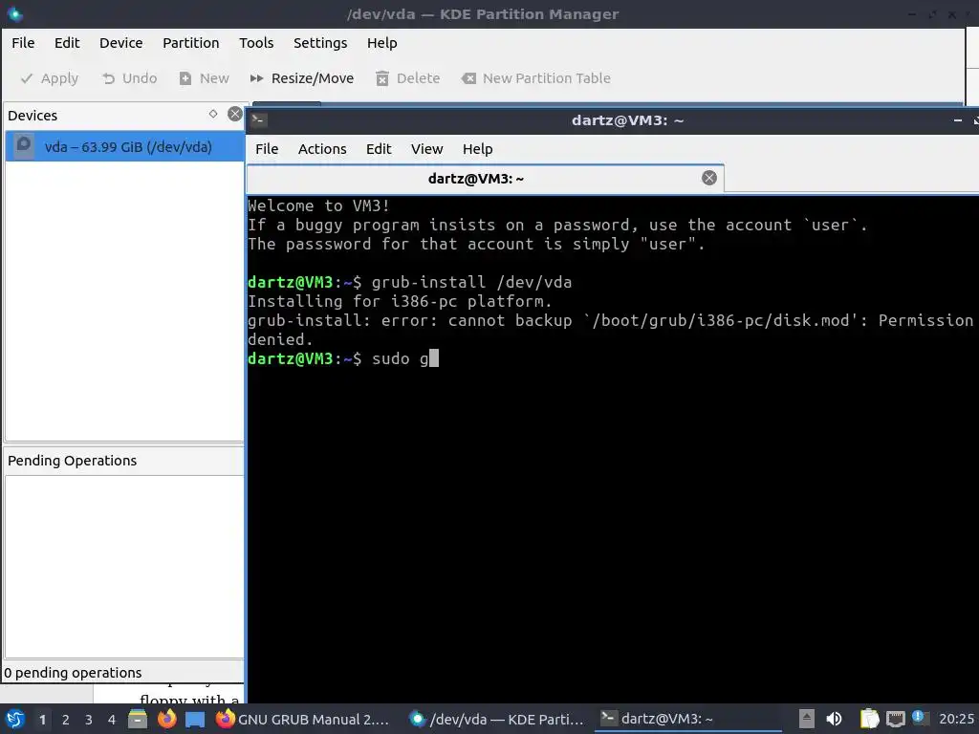Switch to GNU GRUB Manual taskbar window
Screen dimensions: 979x734
[x=304, y=720]
